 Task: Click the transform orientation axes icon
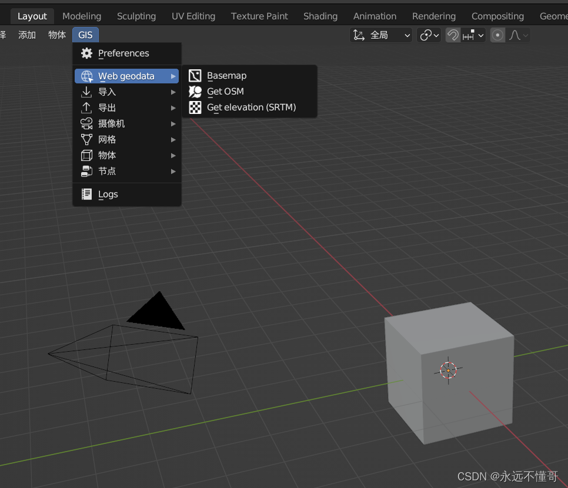359,35
